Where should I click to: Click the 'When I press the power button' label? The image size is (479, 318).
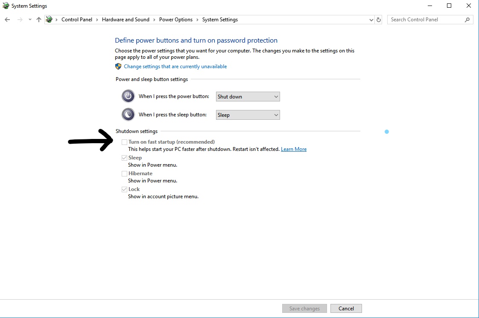(174, 96)
